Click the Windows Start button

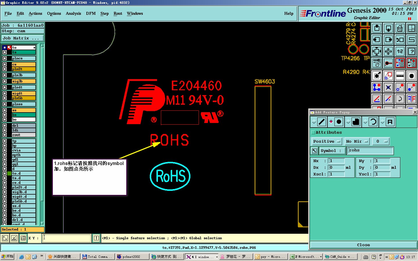8,257
